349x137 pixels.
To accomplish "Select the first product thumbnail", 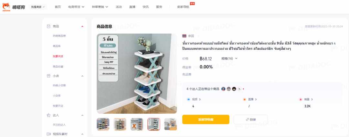I will tap(103, 124).
